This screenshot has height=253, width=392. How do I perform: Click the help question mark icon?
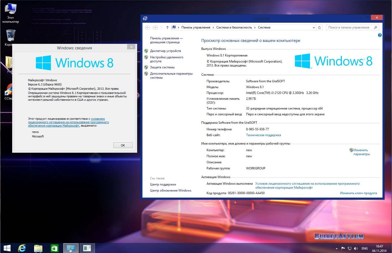pos(380,35)
